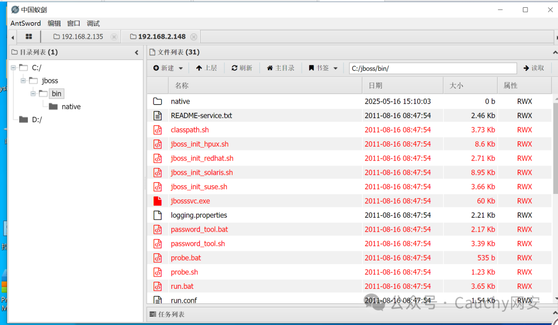The width and height of the screenshot is (558, 325).
Task: Click the jboss_init_suse.sh script icon
Action: point(158,187)
